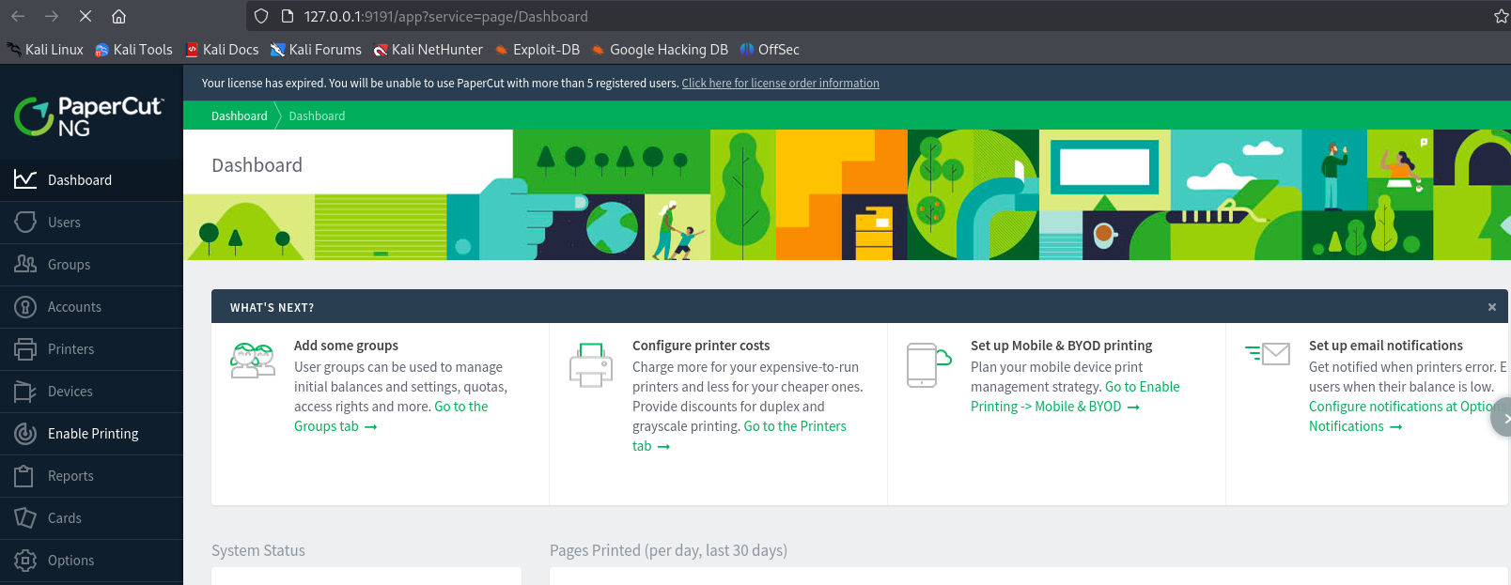The width and height of the screenshot is (1511, 585).
Task: Open the Kali Docs bookmark
Action: click(x=222, y=50)
